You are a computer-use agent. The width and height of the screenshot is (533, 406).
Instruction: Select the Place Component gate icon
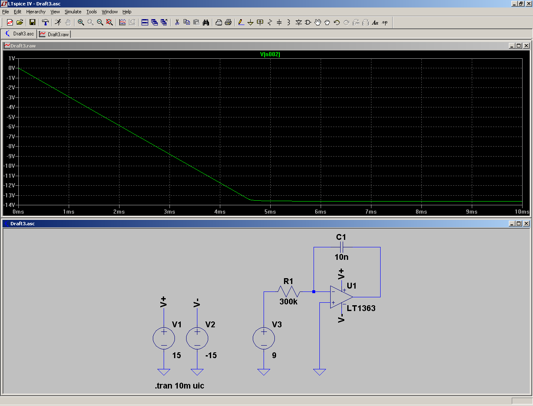[x=308, y=22]
